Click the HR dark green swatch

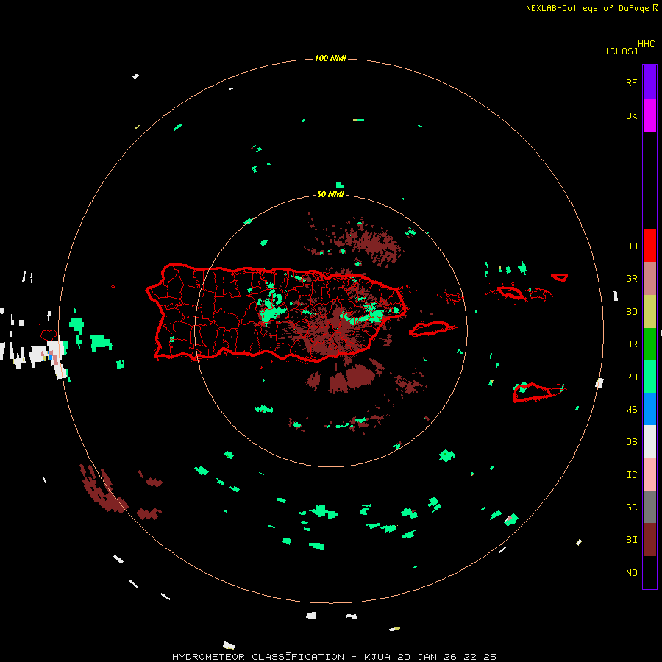tap(649, 344)
